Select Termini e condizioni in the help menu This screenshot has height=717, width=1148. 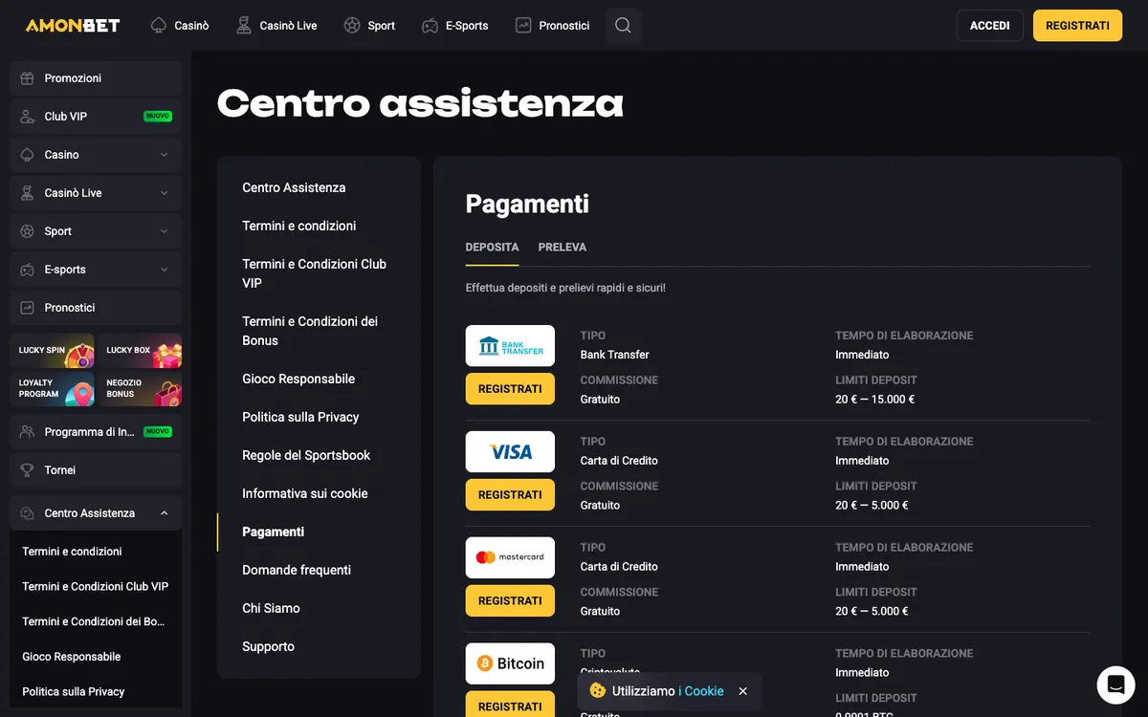click(x=299, y=226)
